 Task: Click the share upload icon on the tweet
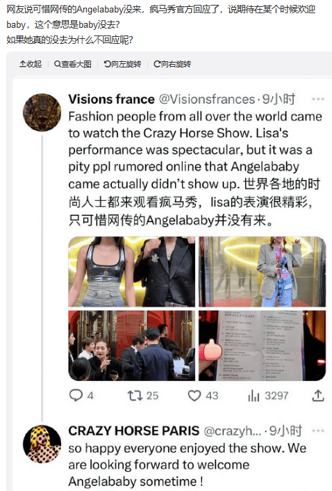point(318,396)
